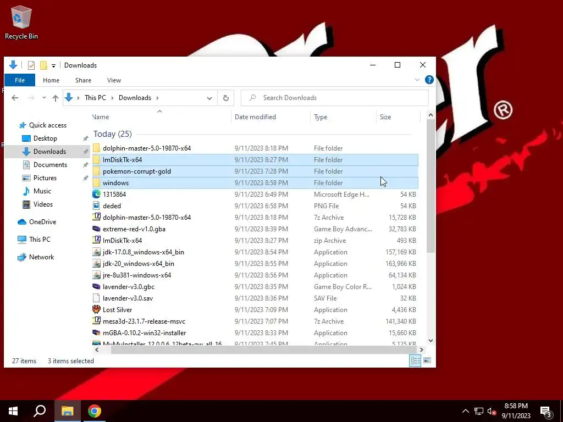Click the horizontal scrollbar right arrow
The height and width of the screenshot is (422, 563).
[422, 349]
